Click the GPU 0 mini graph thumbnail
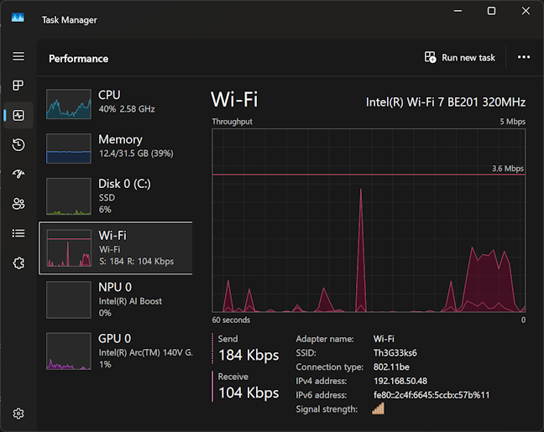The height and width of the screenshot is (432, 544). coord(69,351)
